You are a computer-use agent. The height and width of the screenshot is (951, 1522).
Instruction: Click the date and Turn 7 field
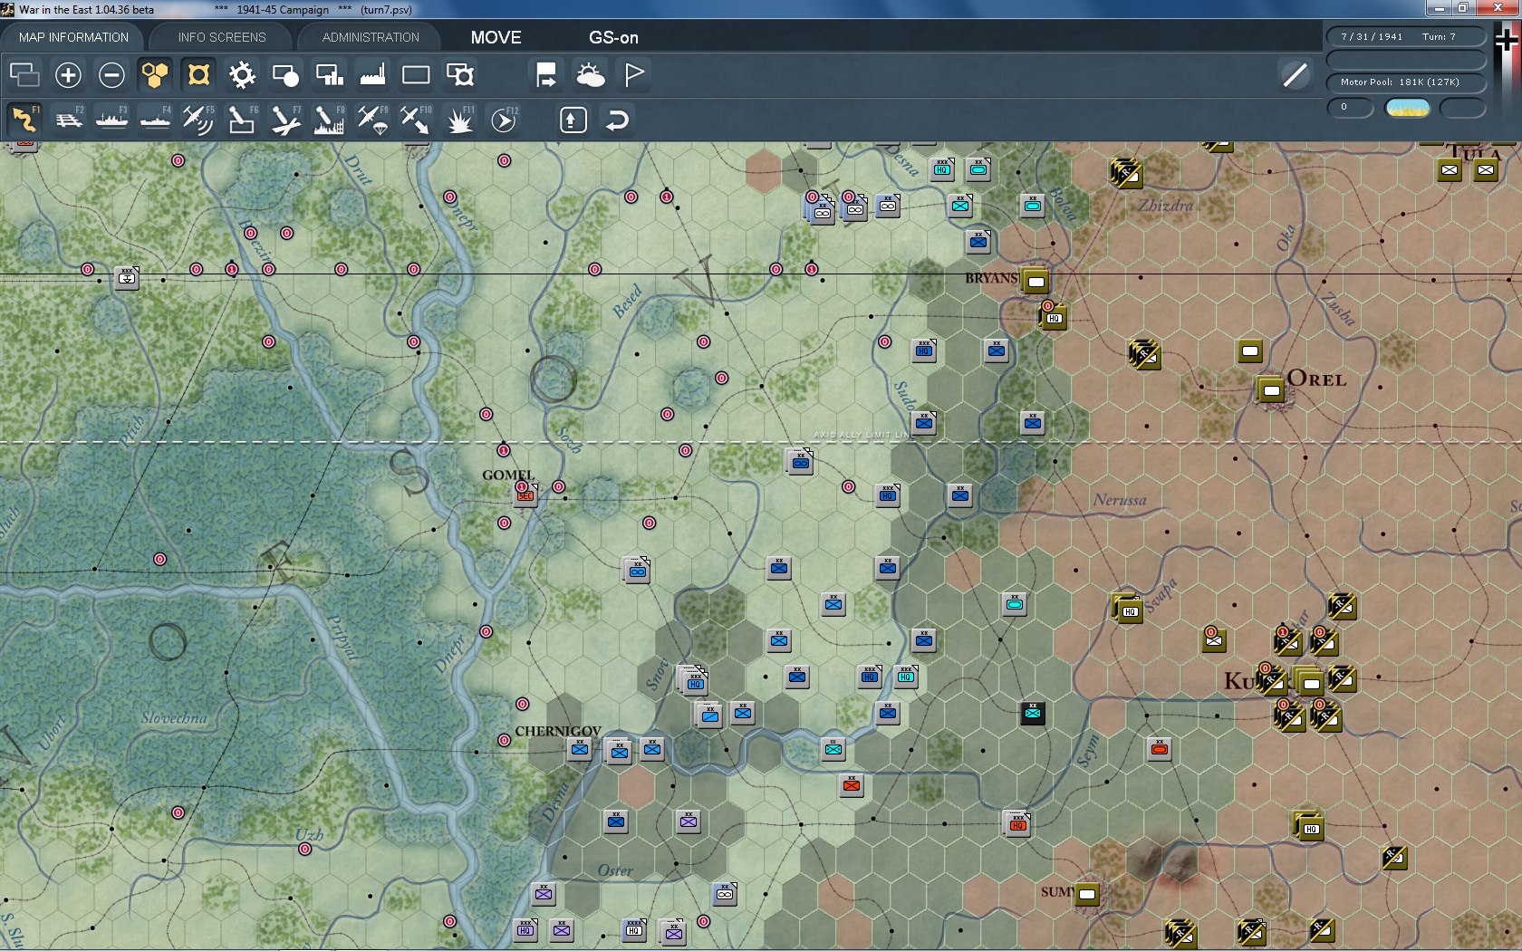click(1406, 36)
